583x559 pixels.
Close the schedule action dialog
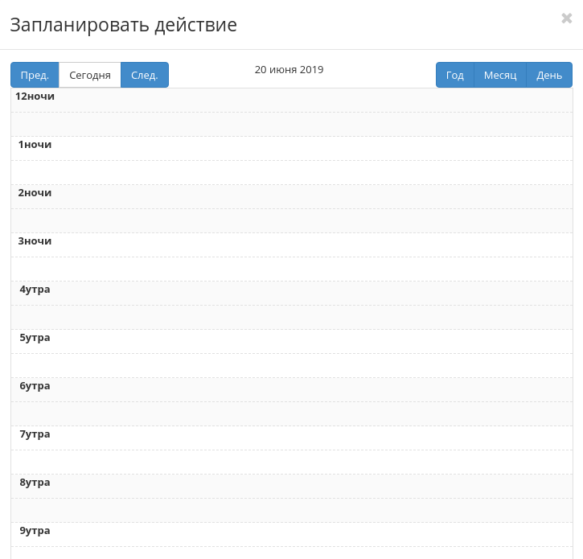click(x=566, y=18)
